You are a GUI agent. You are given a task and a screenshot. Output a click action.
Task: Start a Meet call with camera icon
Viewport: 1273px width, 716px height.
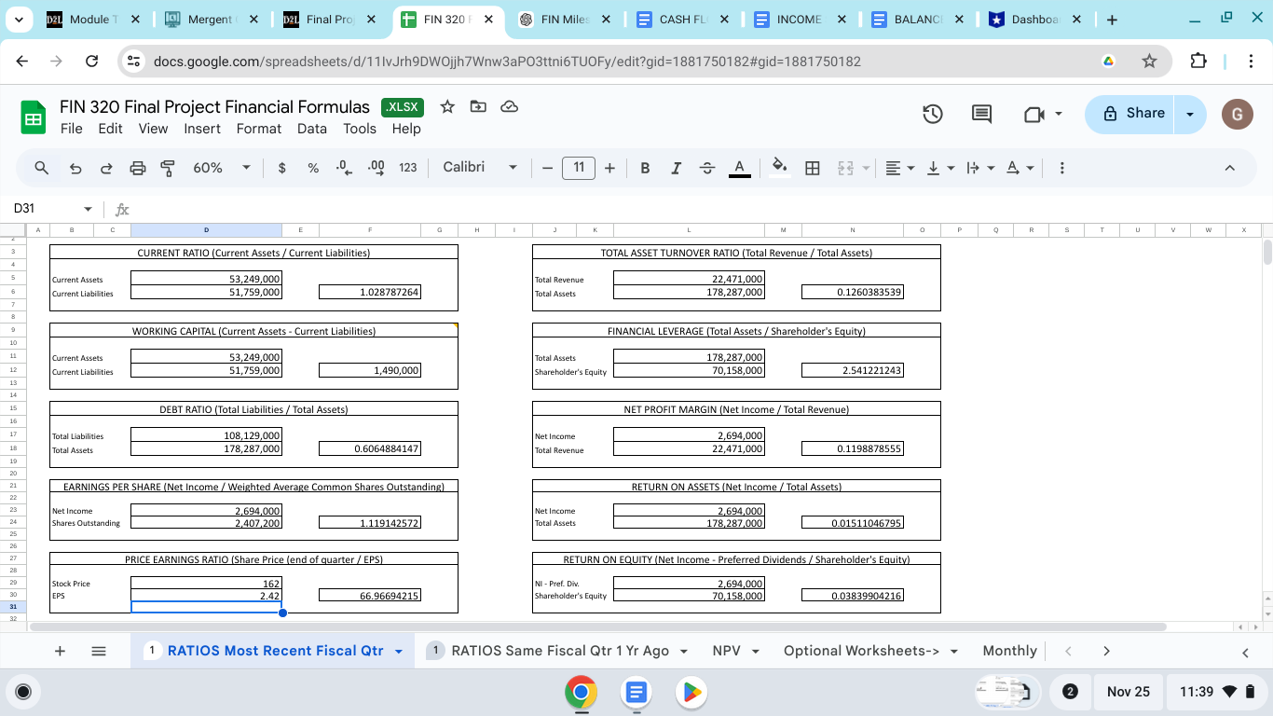(x=1033, y=114)
